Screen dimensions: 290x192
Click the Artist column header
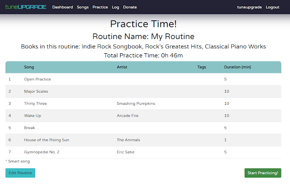tap(122, 67)
